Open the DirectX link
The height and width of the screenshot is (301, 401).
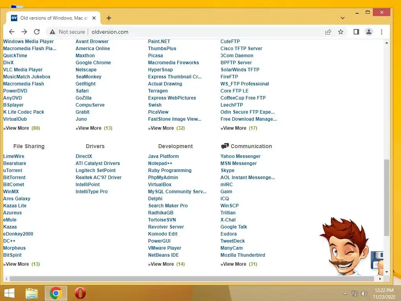point(84,156)
